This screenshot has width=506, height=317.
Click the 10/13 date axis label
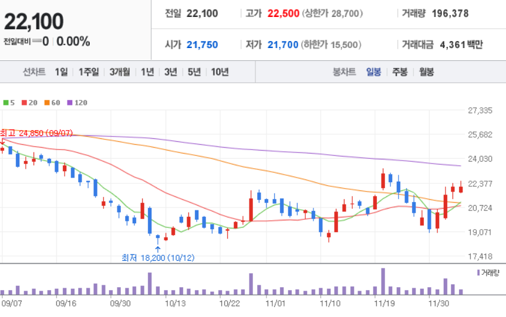click(x=176, y=304)
